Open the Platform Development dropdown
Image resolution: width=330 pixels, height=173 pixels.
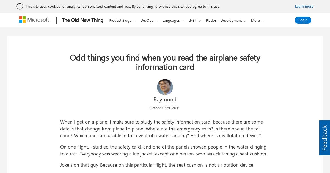[226, 20]
